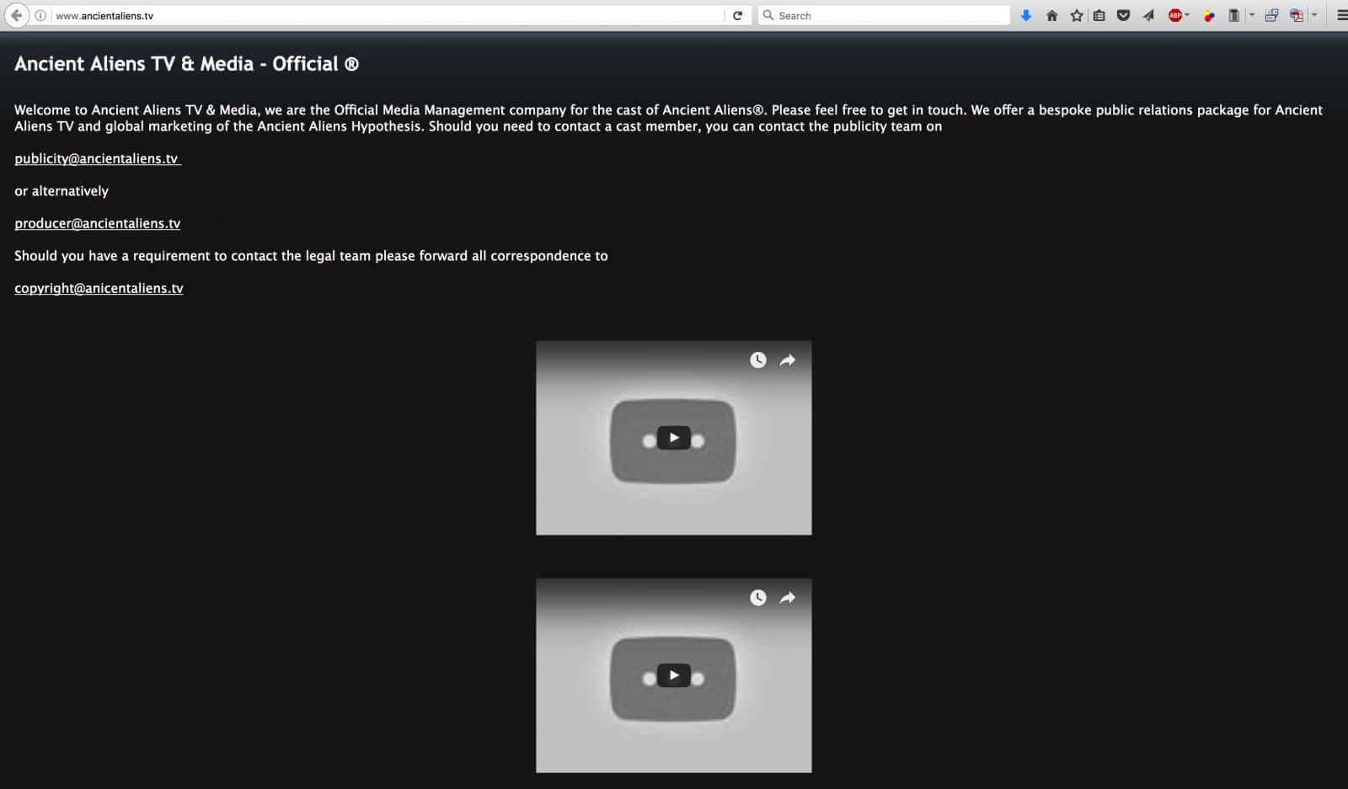Image resolution: width=1348 pixels, height=789 pixels.
Task: Expand the dropdown arrow beside the PDF extension icon
Action: click(1313, 15)
